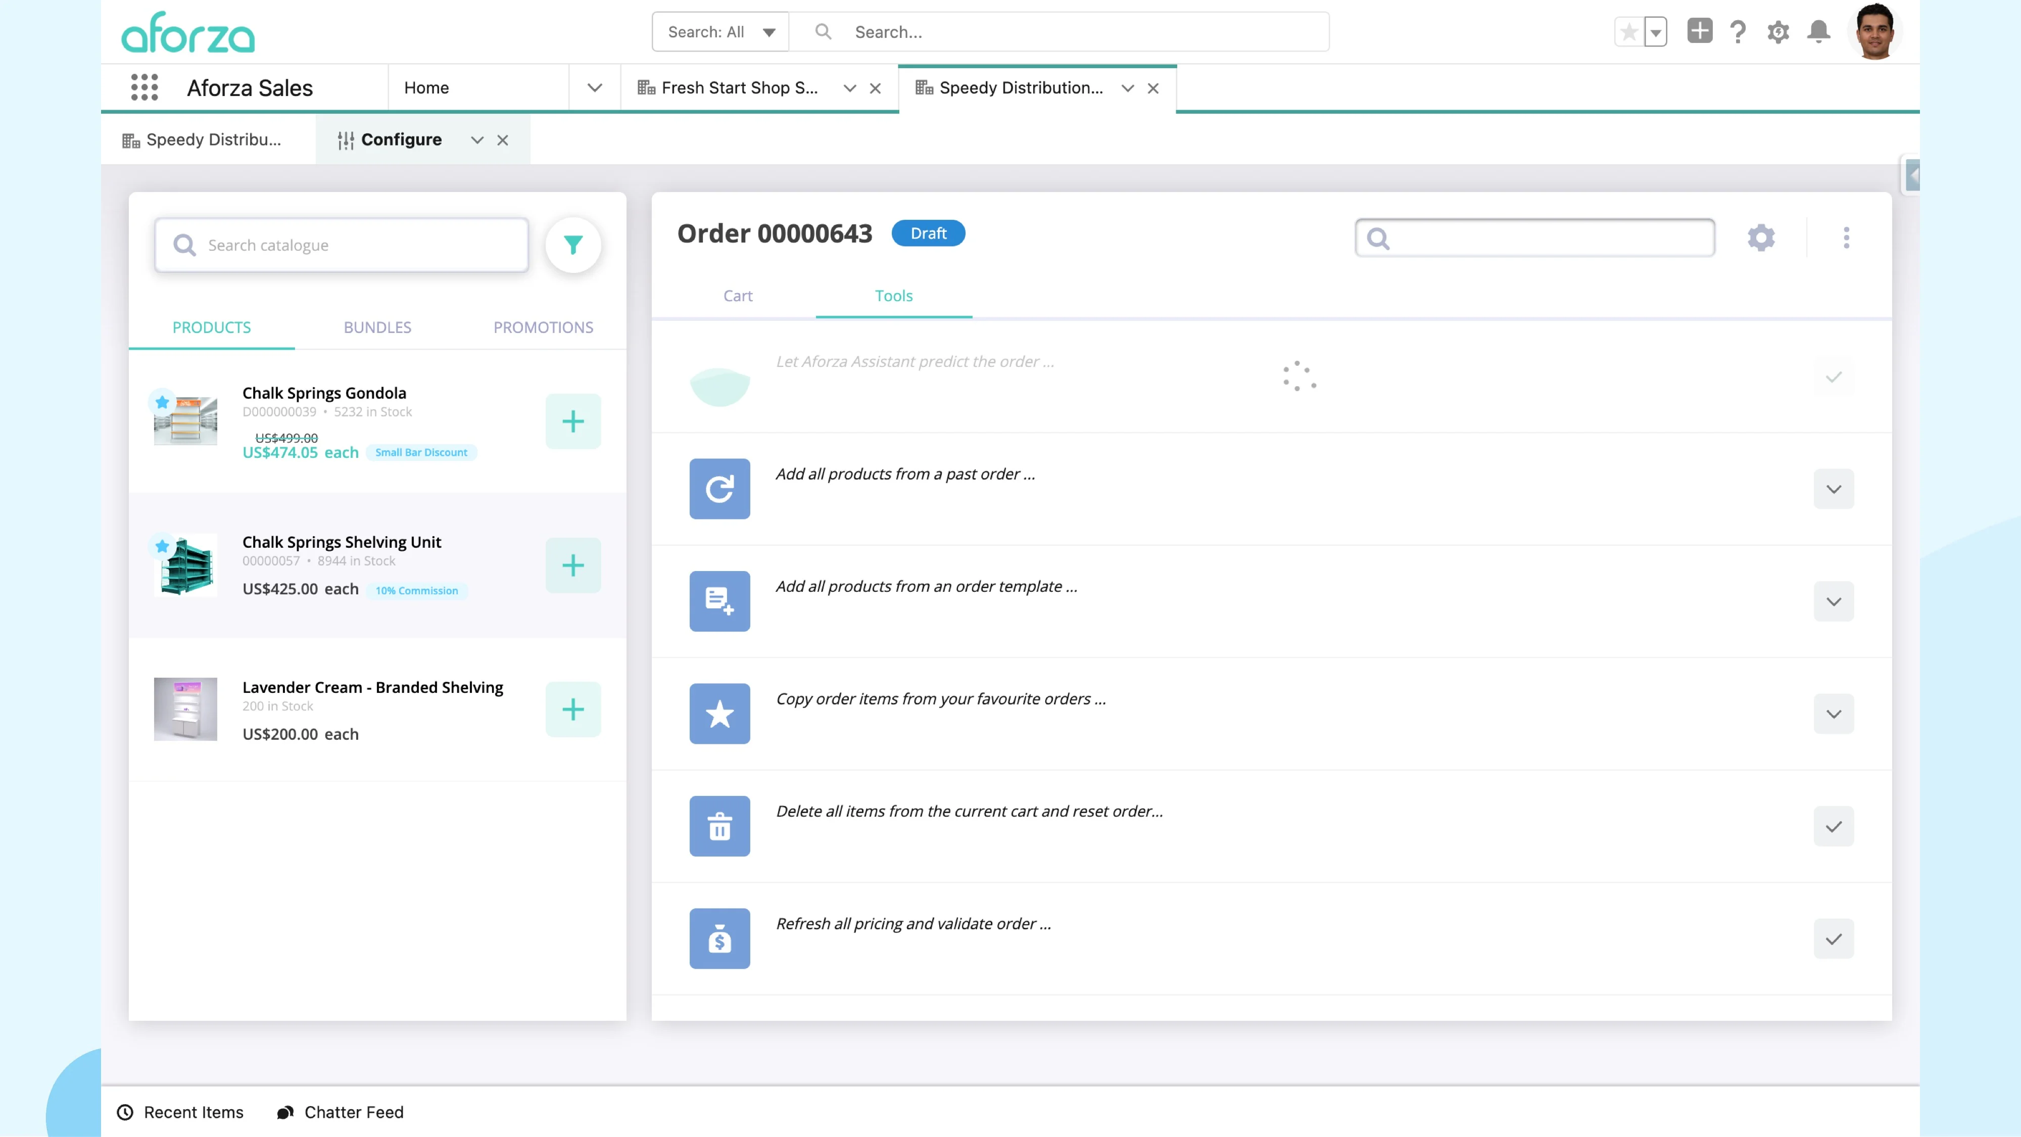Add Lavender Cream Branded Shelving to cart

click(573, 709)
